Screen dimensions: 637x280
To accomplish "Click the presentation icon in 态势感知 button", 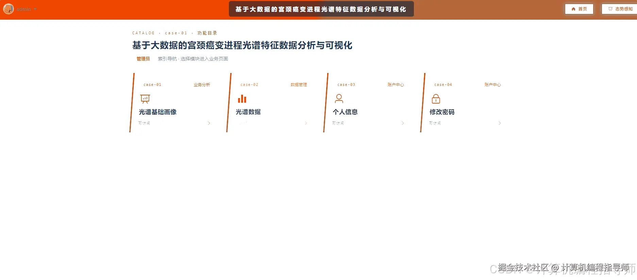I will click(610, 9).
